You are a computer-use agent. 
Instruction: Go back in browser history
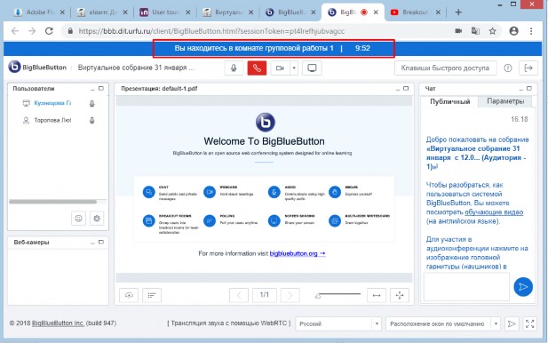(15, 31)
